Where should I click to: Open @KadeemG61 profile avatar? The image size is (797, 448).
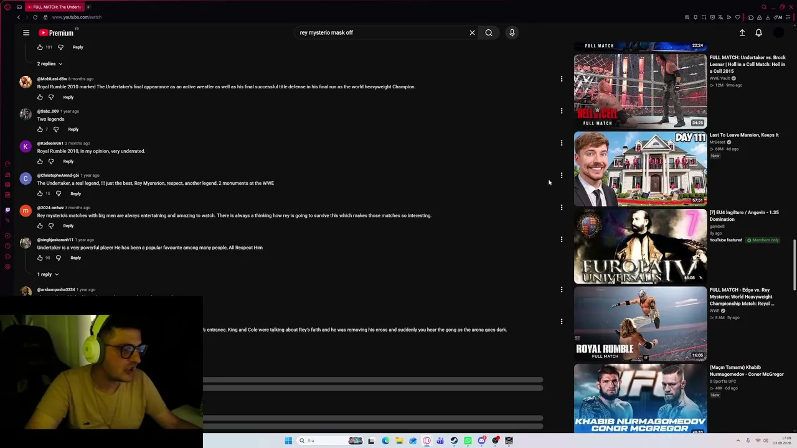coord(26,147)
